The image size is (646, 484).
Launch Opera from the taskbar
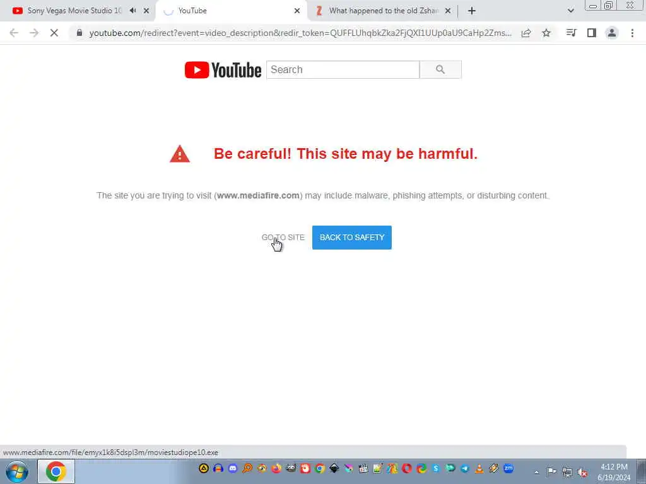(407, 468)
